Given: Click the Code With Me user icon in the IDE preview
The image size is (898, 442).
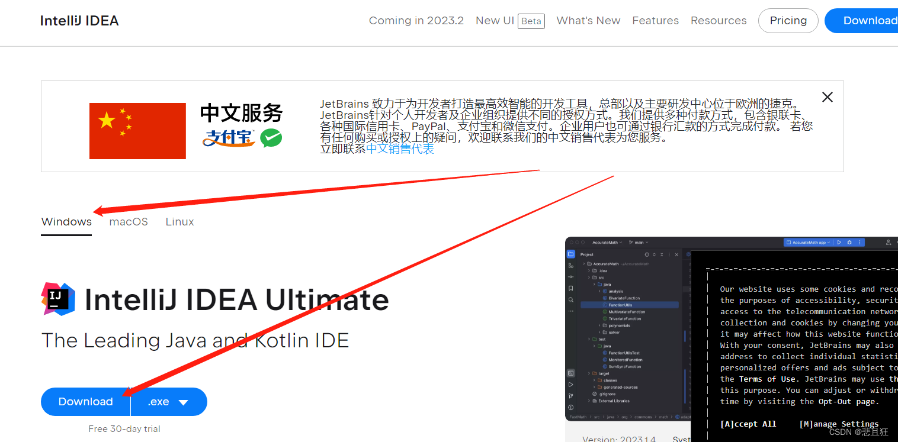Looking at the screenshot, I should click(889, 243).
